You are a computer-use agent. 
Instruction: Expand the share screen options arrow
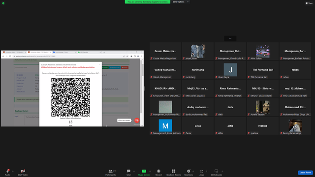tap(150, 171)
